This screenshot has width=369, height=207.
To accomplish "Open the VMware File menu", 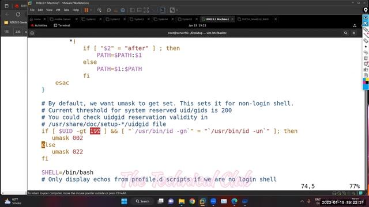I will [32, 10].
